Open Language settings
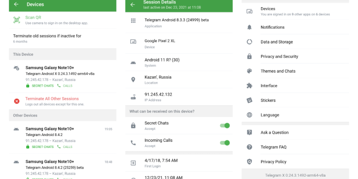The height and width of the screenshot is (179, 358). click(295, 115)
